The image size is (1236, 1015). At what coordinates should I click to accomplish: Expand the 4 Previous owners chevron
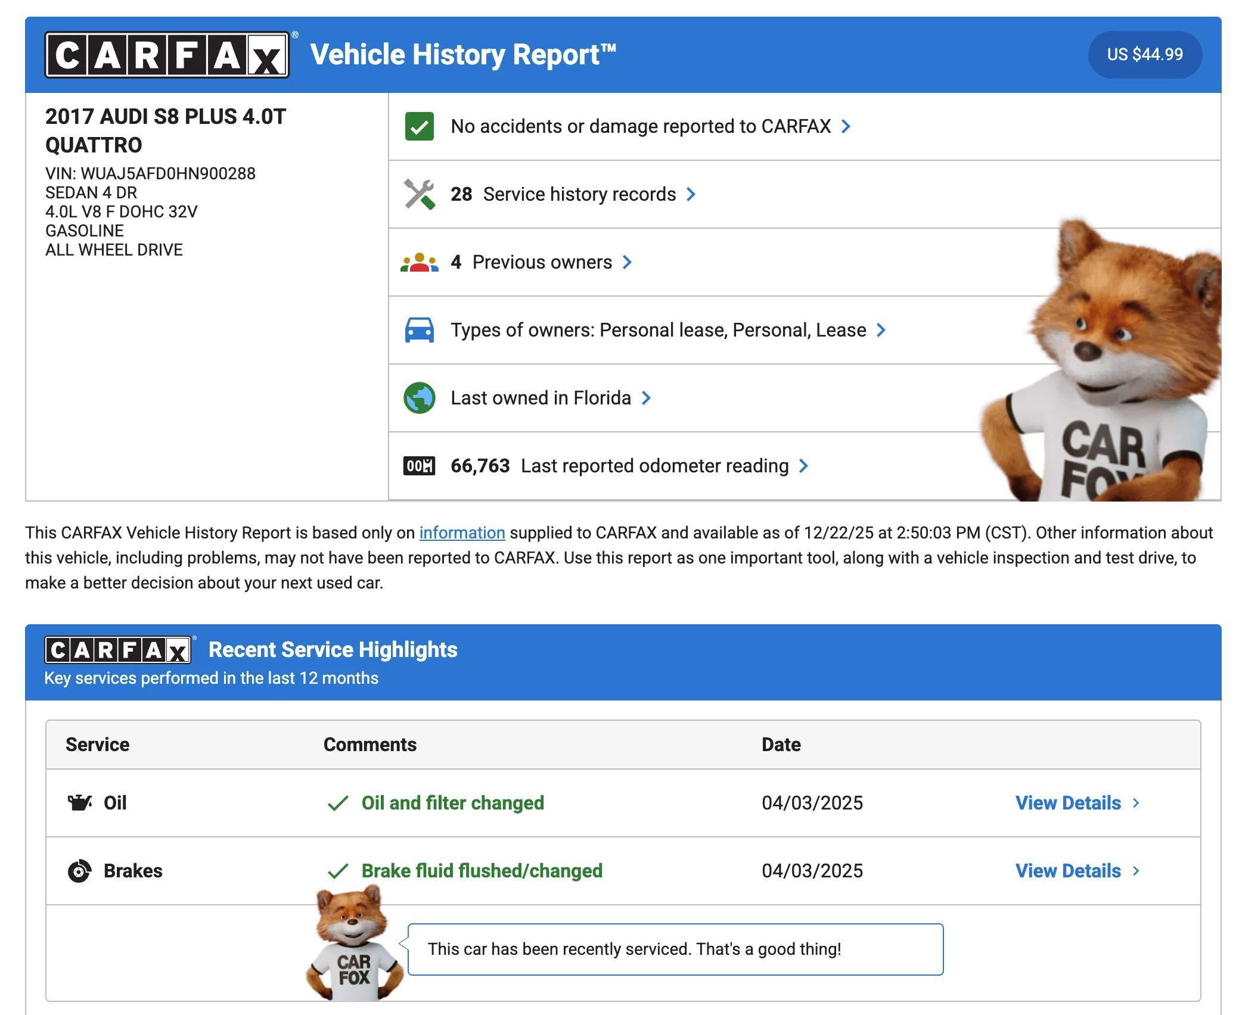point(627,262)
